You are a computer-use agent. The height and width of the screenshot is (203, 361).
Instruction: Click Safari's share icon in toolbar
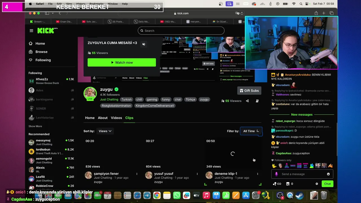coord(316,13)
